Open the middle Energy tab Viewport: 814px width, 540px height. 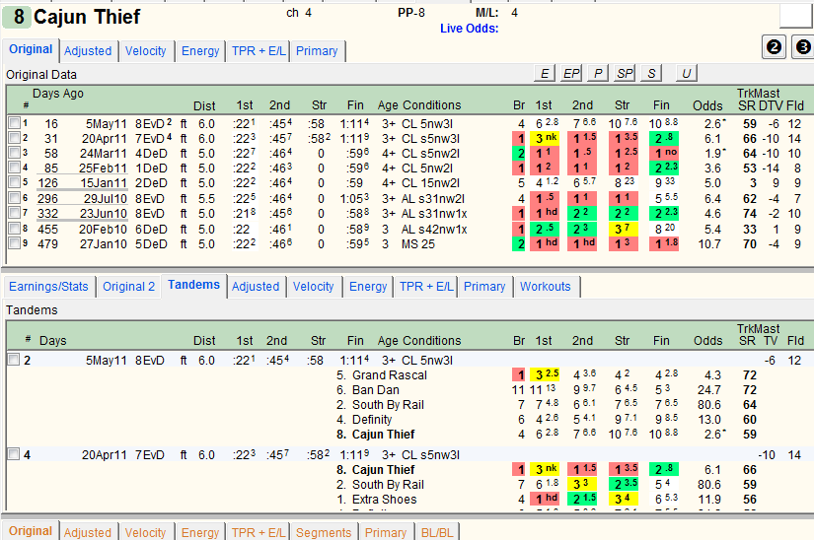368,286
